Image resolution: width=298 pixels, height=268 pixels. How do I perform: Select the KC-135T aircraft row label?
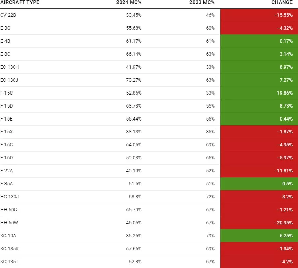pos(9,262)
